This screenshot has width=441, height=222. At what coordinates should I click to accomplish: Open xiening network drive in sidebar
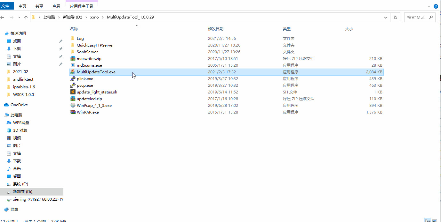[x=38, y=199]
